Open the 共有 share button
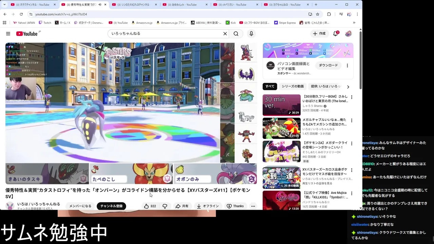Viewport: 434px width, 244px height. (182, 206)
